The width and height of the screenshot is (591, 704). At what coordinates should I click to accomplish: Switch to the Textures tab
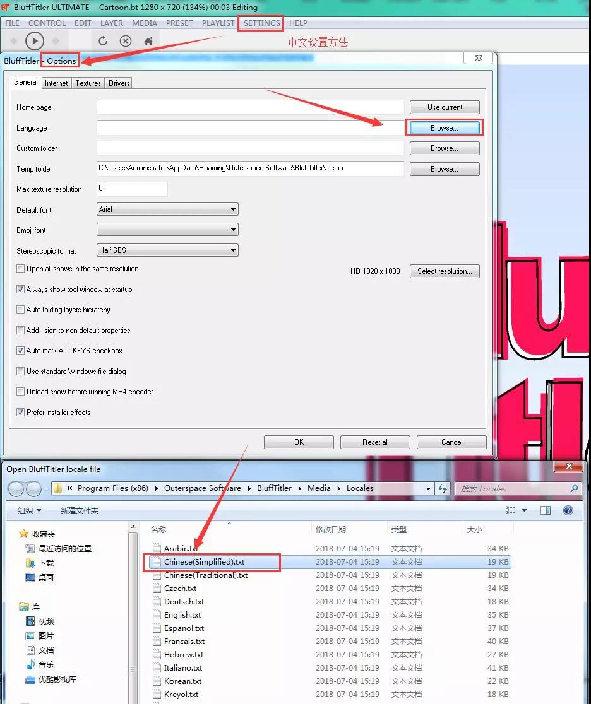point(88,83)
